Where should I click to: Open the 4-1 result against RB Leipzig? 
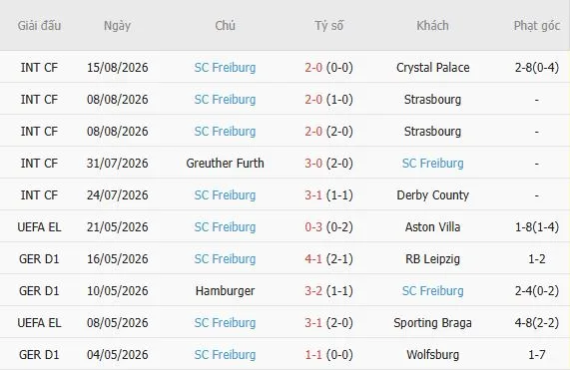313,259
